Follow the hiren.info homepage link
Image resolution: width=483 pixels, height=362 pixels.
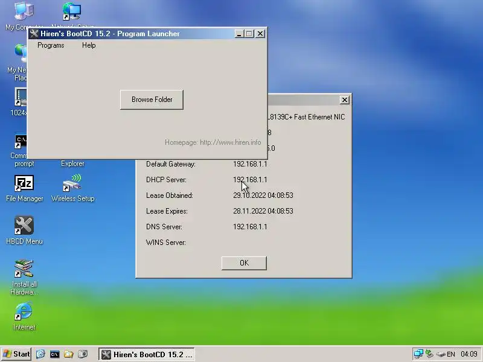(x=230, y=142)
